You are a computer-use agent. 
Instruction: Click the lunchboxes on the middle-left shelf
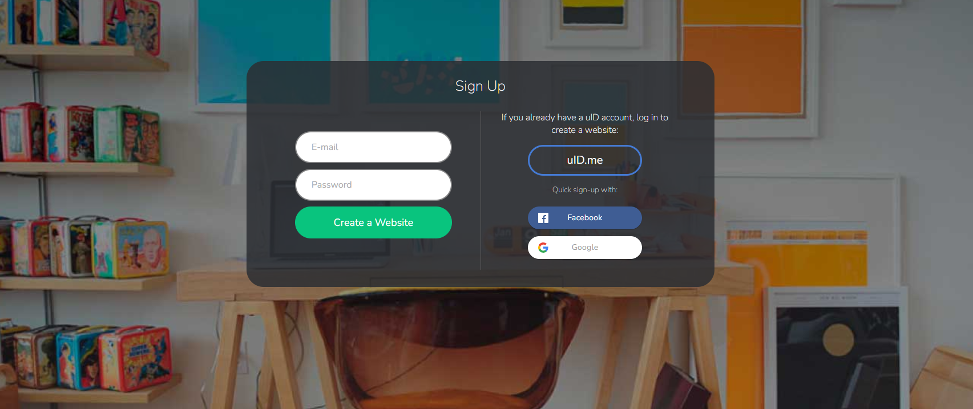[x=80, y=134]
